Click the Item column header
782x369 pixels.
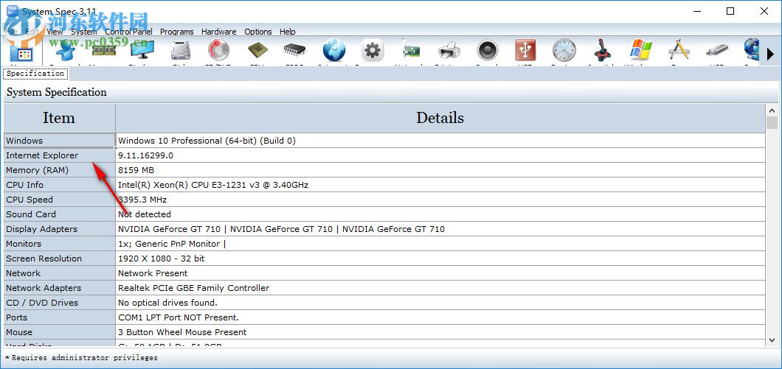click(59, 118)
